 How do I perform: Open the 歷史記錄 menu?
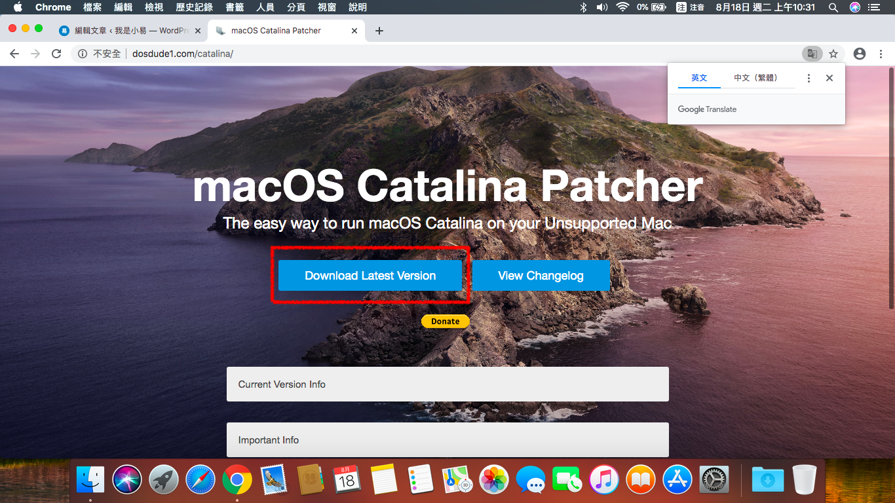pyautogui.click(x=195, y=7)
